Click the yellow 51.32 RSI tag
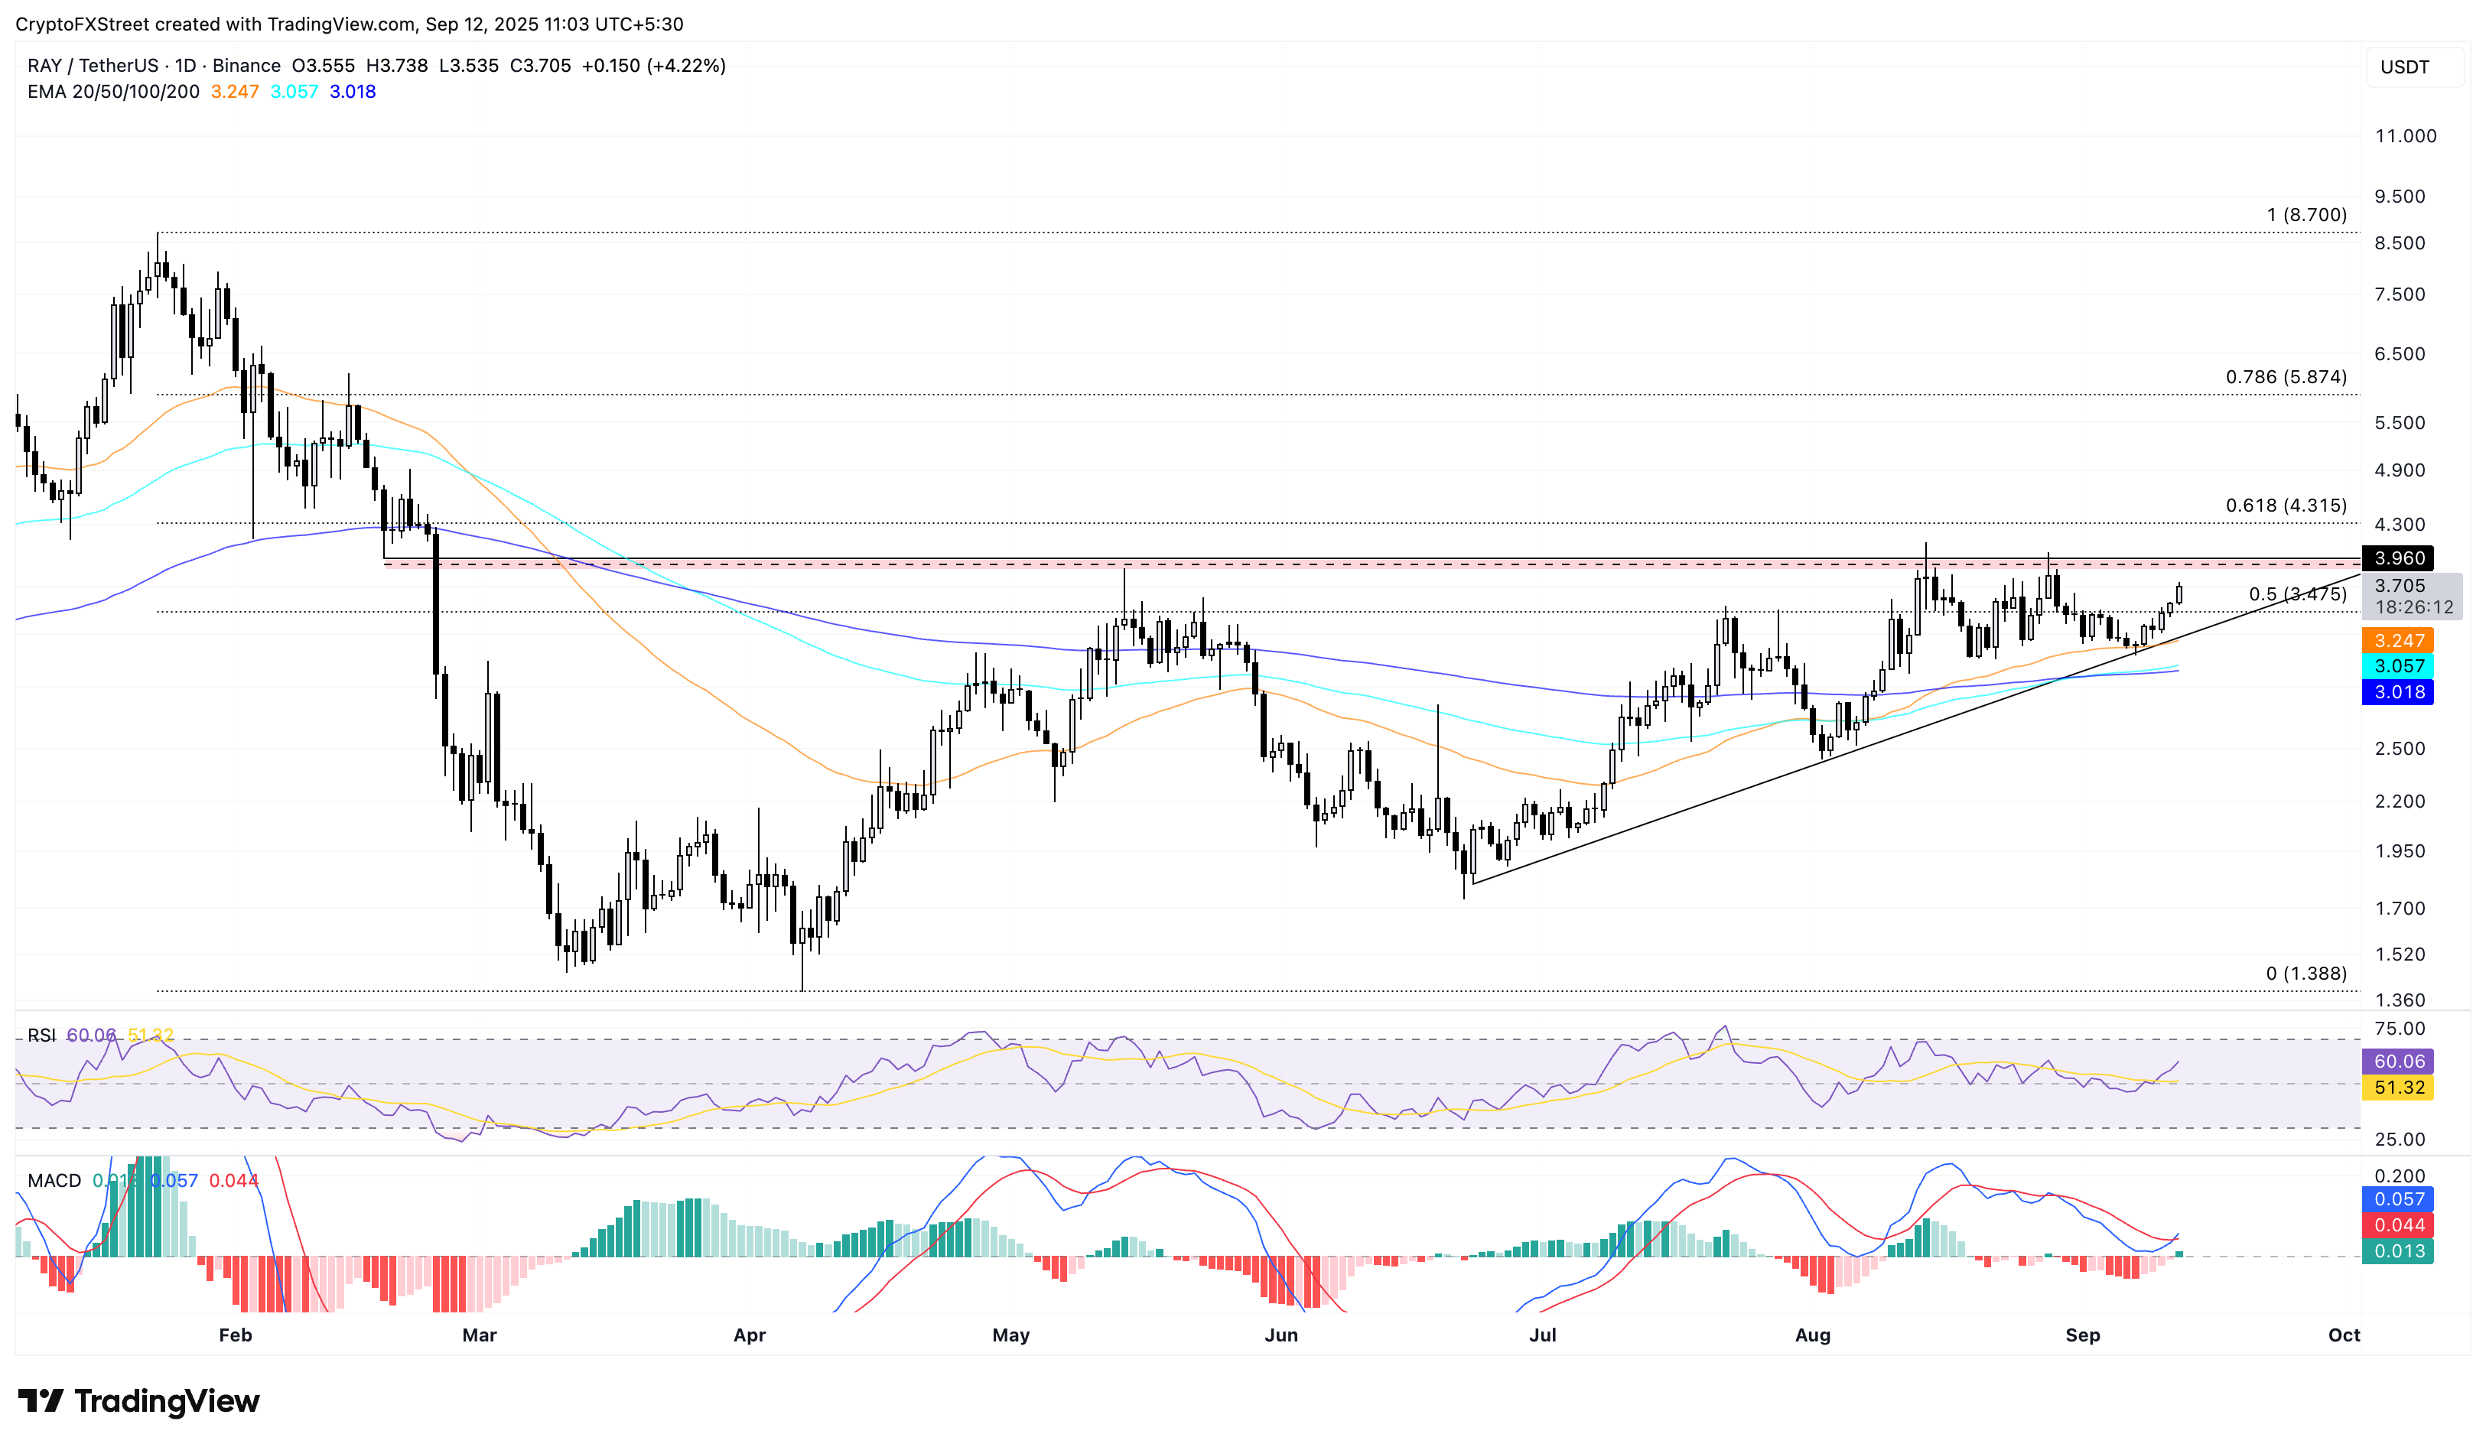The height and width of the screenshot is (1447, 2486). tap(2398, 1087)
